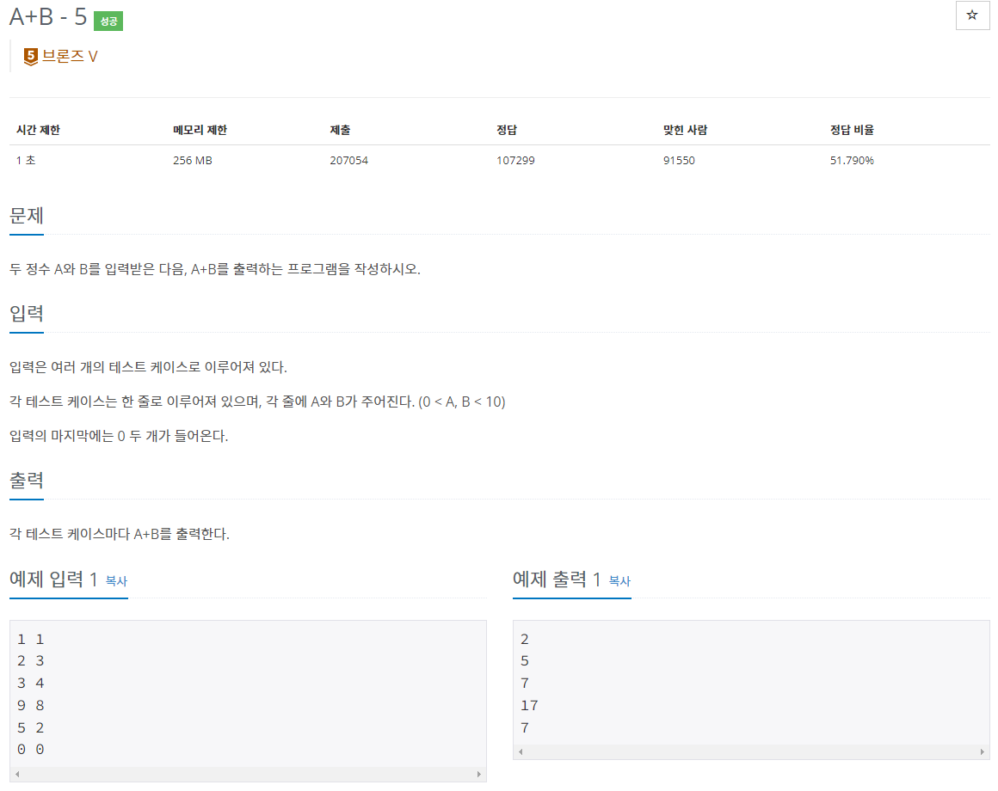998x791 pixels.
Task: Click right scroll arrow of example output box
Action: (x=983, y=751)
